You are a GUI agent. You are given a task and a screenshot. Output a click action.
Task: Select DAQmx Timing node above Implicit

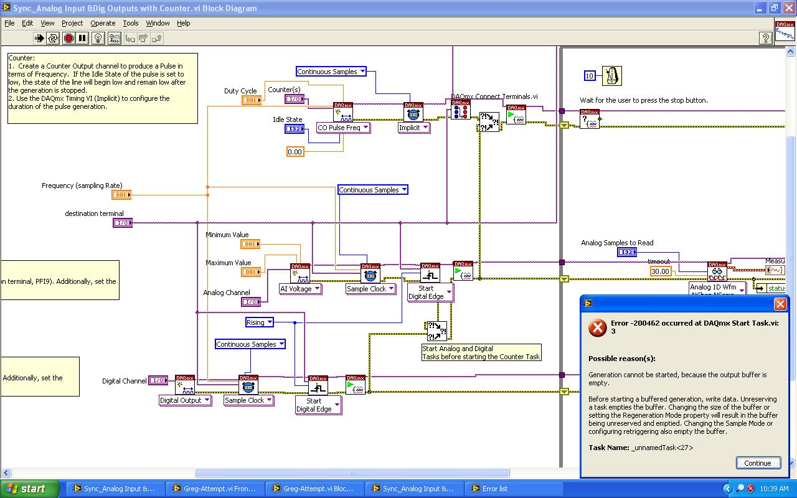(413, 112)
